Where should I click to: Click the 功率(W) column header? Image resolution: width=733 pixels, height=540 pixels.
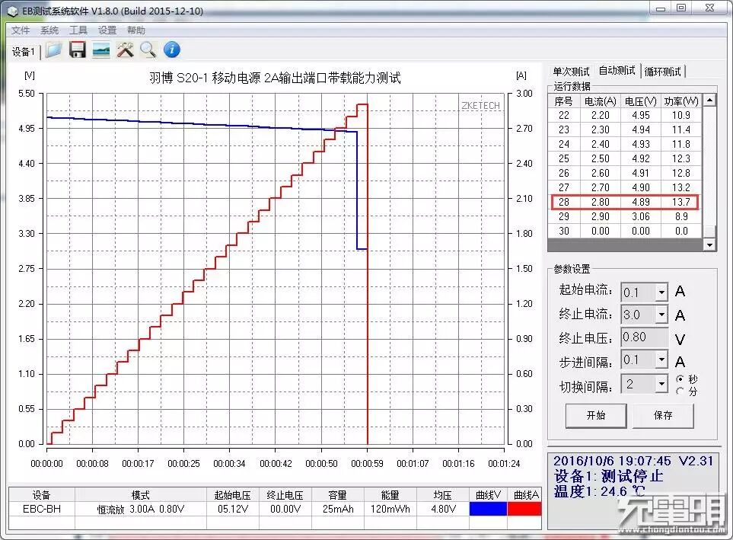(x=681, y=101)
